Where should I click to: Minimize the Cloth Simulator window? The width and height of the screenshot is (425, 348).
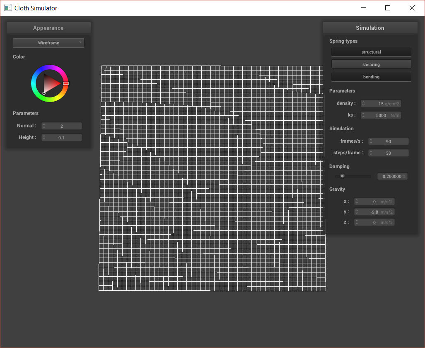tap(364, 8)
